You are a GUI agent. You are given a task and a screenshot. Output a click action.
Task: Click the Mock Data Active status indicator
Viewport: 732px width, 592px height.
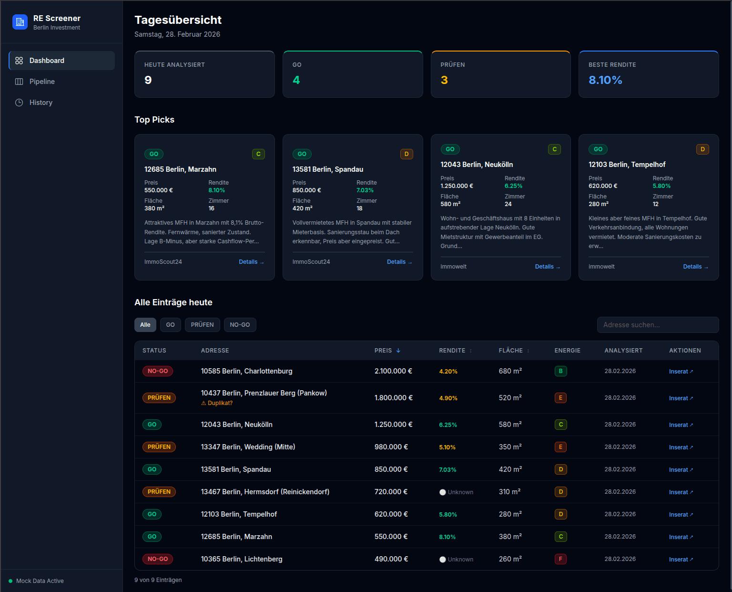(10, 581)
